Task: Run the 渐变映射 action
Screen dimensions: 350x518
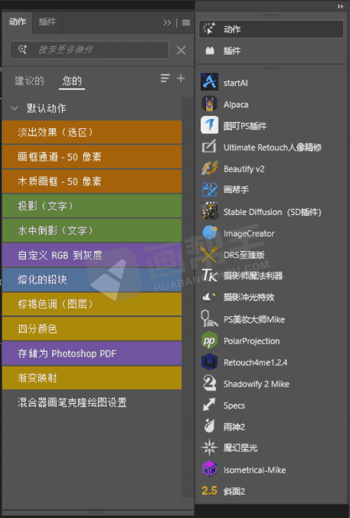Action: click(x=92, y=378)
